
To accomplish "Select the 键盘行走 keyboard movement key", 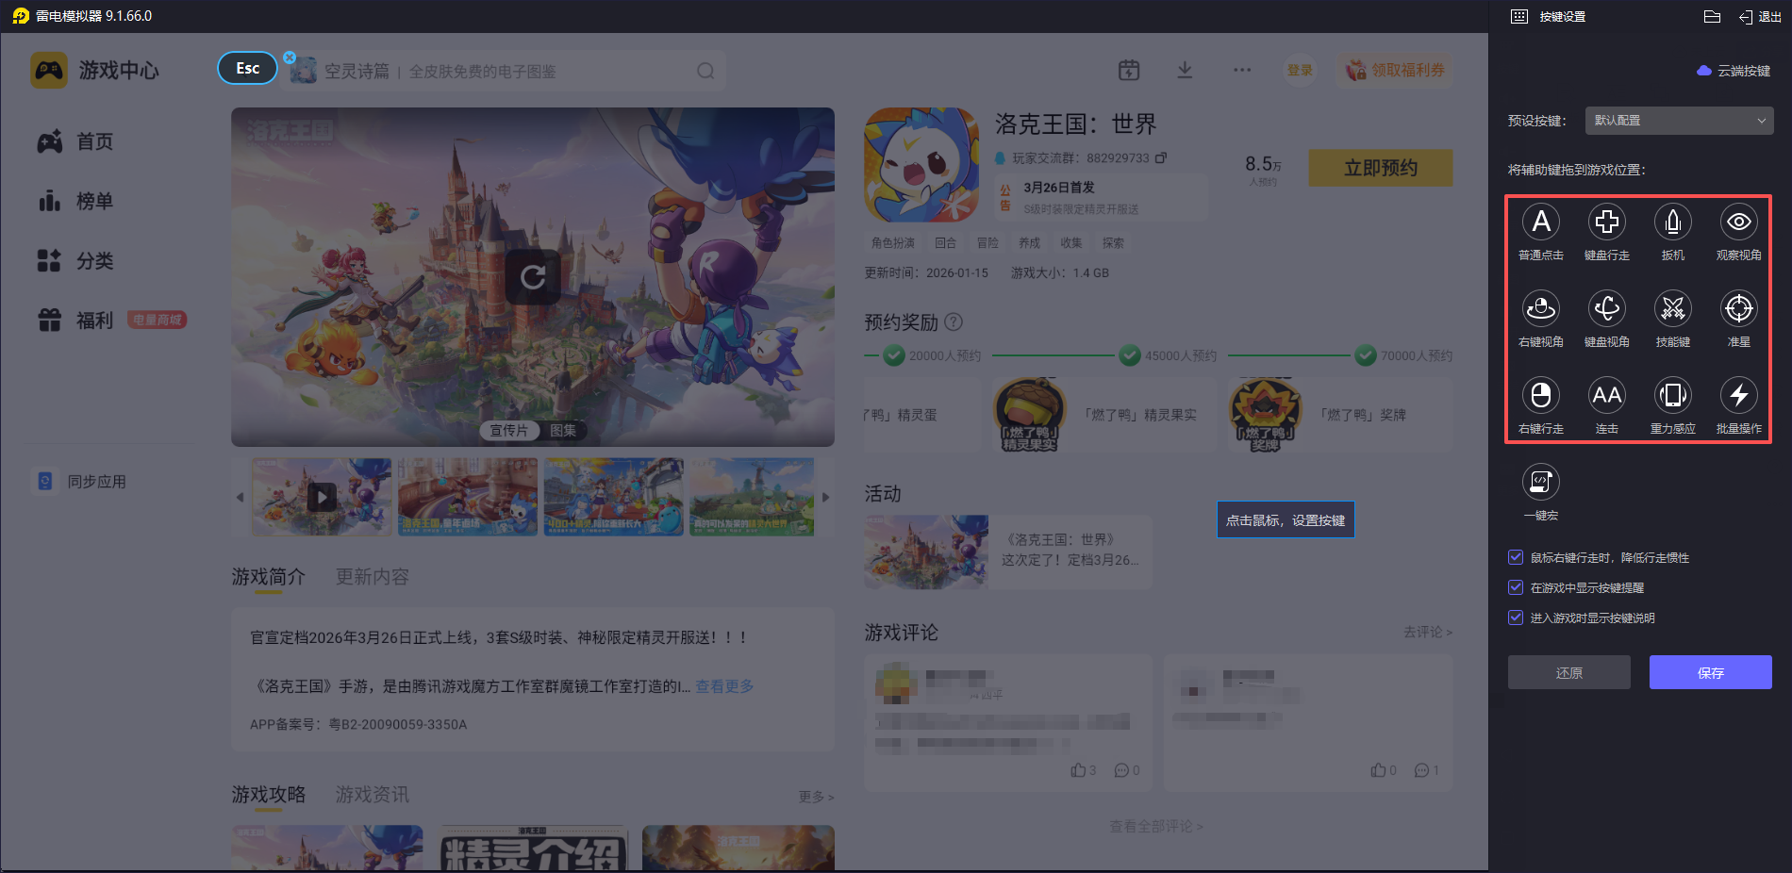I will pos(1607,222).
